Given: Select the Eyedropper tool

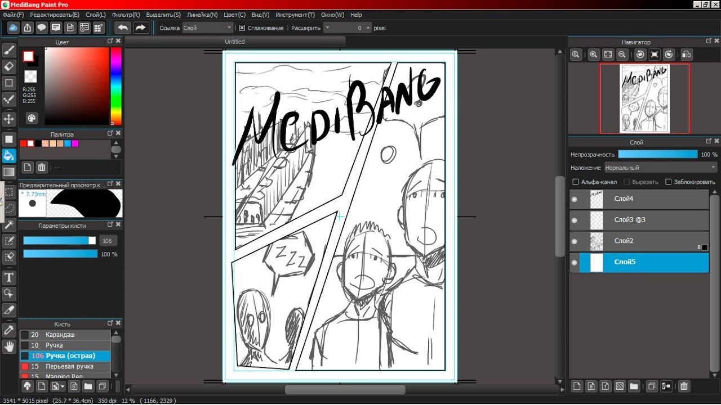Looking at the screenshot, I should pos(9,330).
